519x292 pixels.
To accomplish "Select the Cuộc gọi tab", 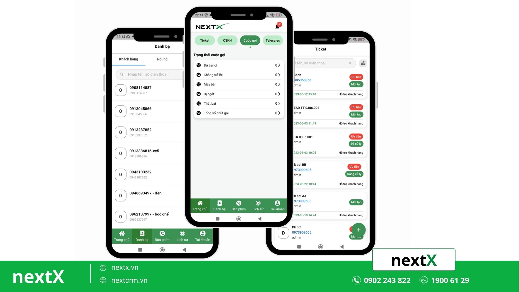I will pyautogui.click(x=249, y=40).
